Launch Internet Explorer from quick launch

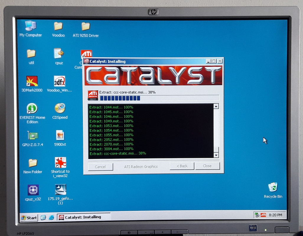coord(51,217)
